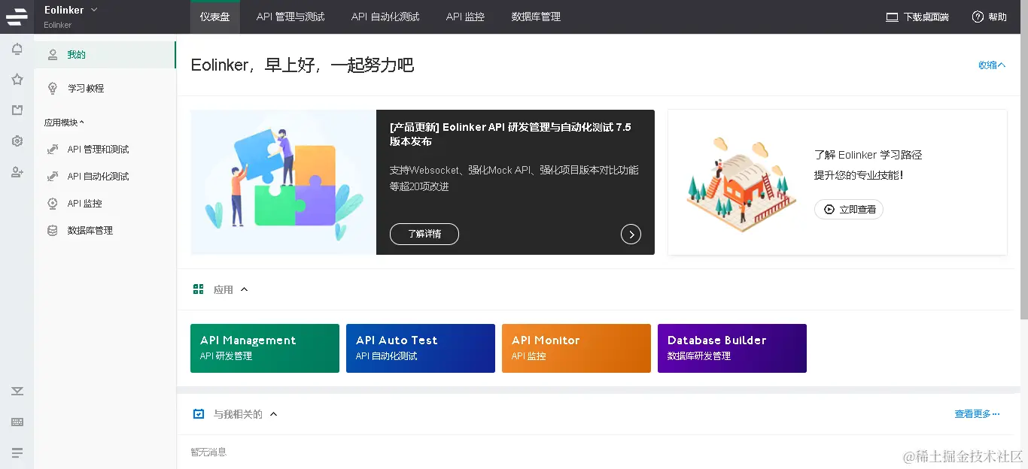
Task: Click the question mark help icon
Action: 978,17
